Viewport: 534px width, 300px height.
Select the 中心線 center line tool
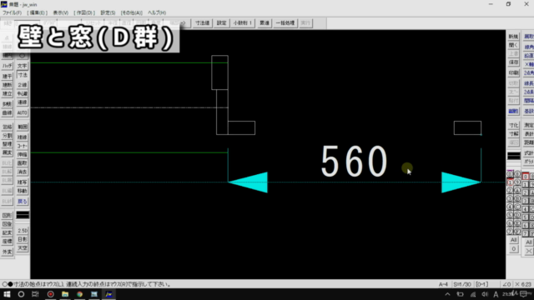click(23, 93)
